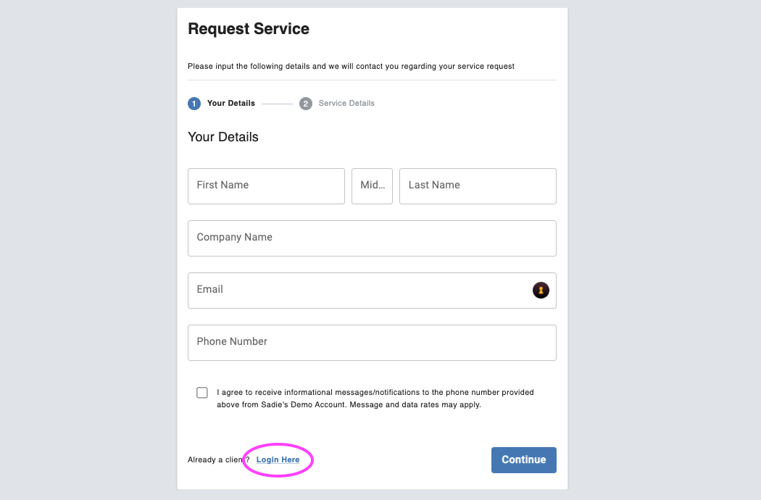Click the step 2 number circle

click(306, 104)
